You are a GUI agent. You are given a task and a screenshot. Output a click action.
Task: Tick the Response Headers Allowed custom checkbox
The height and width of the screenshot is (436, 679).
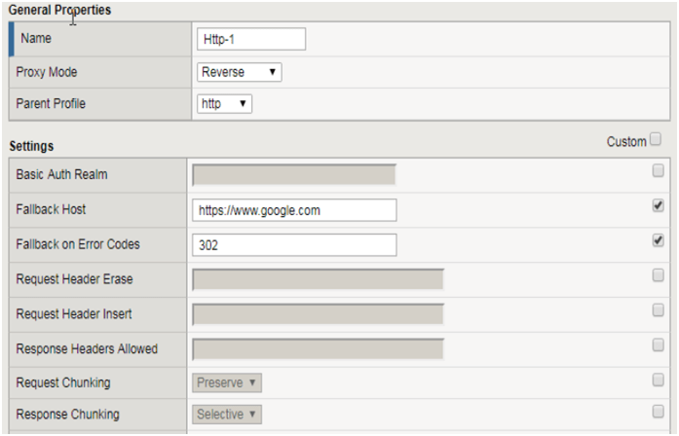click(658, 345)
